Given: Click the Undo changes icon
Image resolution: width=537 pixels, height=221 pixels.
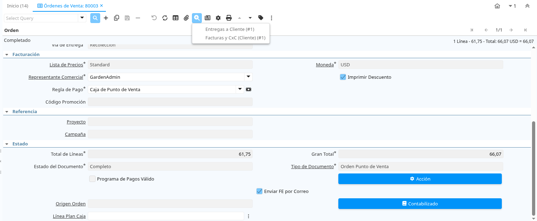Looking at the screenshot, I should click(154, 18).
